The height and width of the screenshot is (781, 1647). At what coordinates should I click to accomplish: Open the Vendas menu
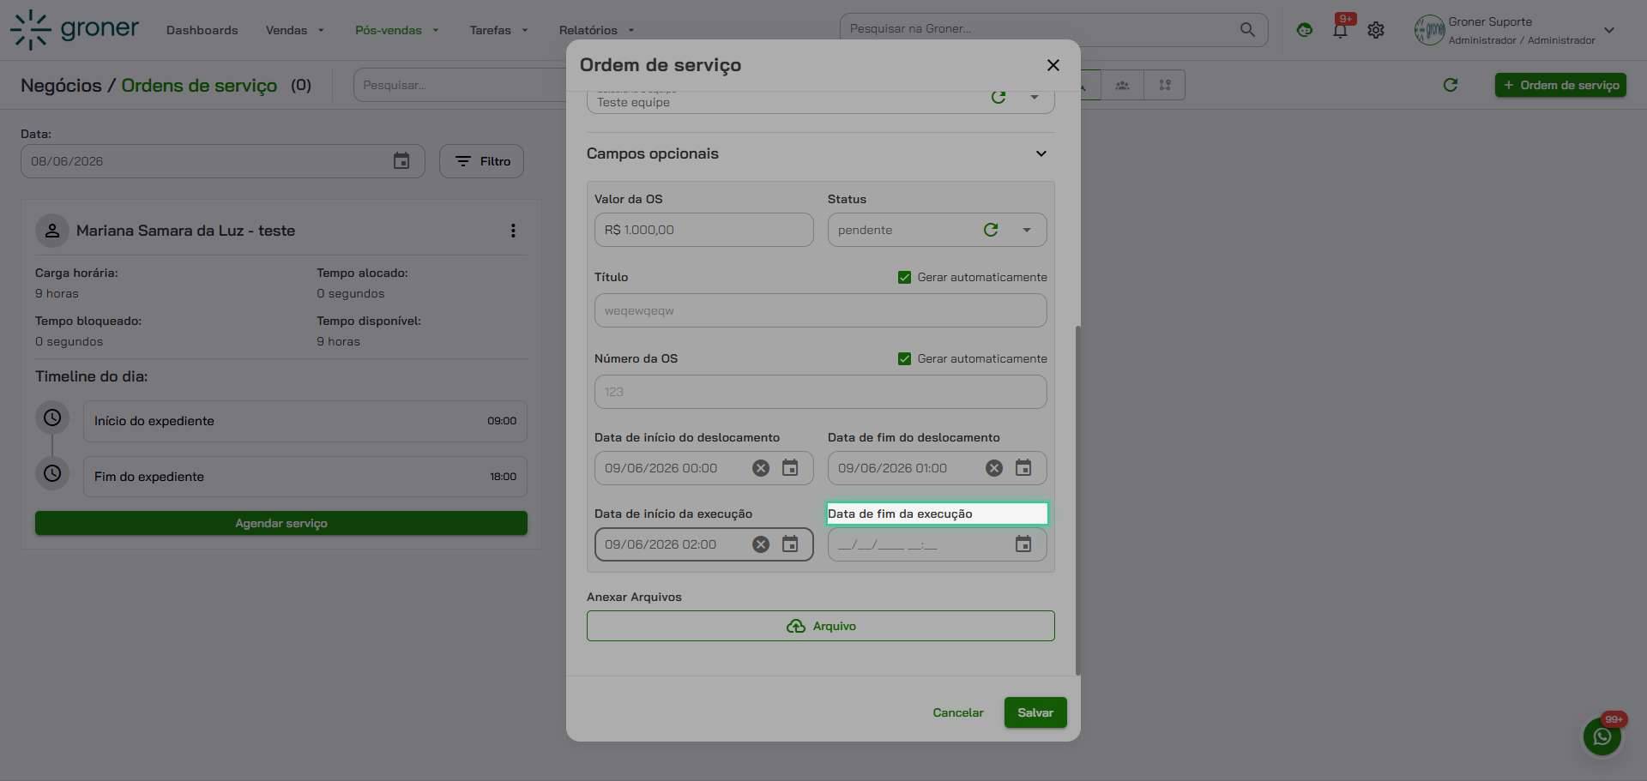coord(295,30)
